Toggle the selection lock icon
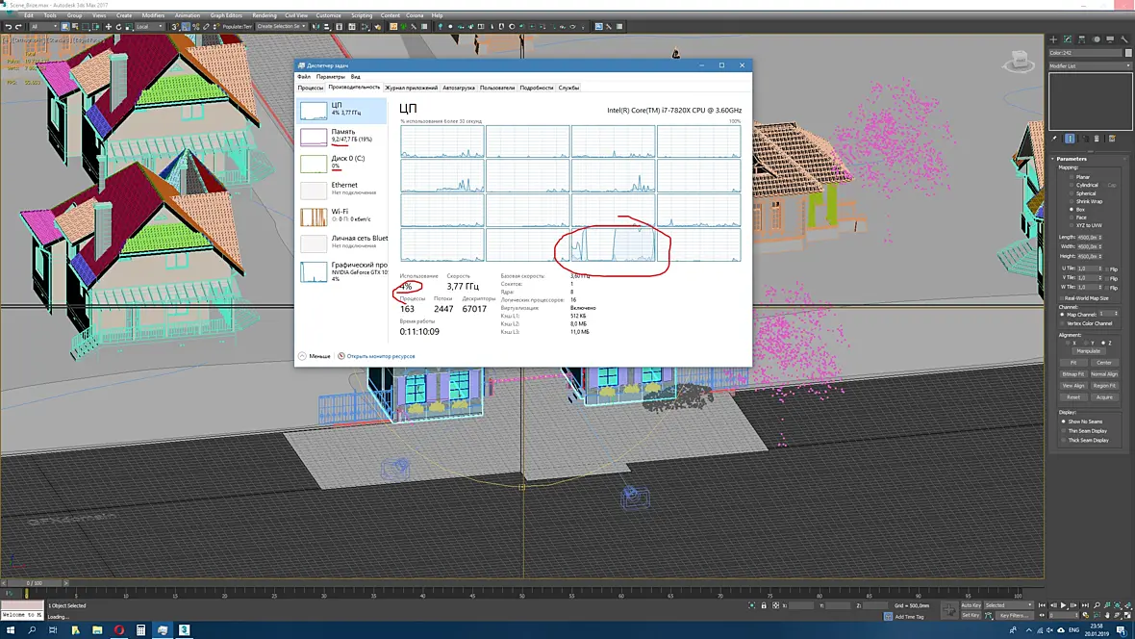1135x639 pixels. click(764, 605)
